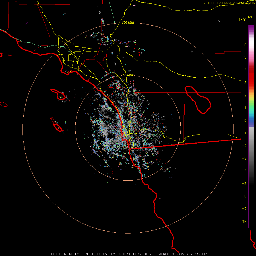Click the 3 value on the color scale

click(245, 82)
